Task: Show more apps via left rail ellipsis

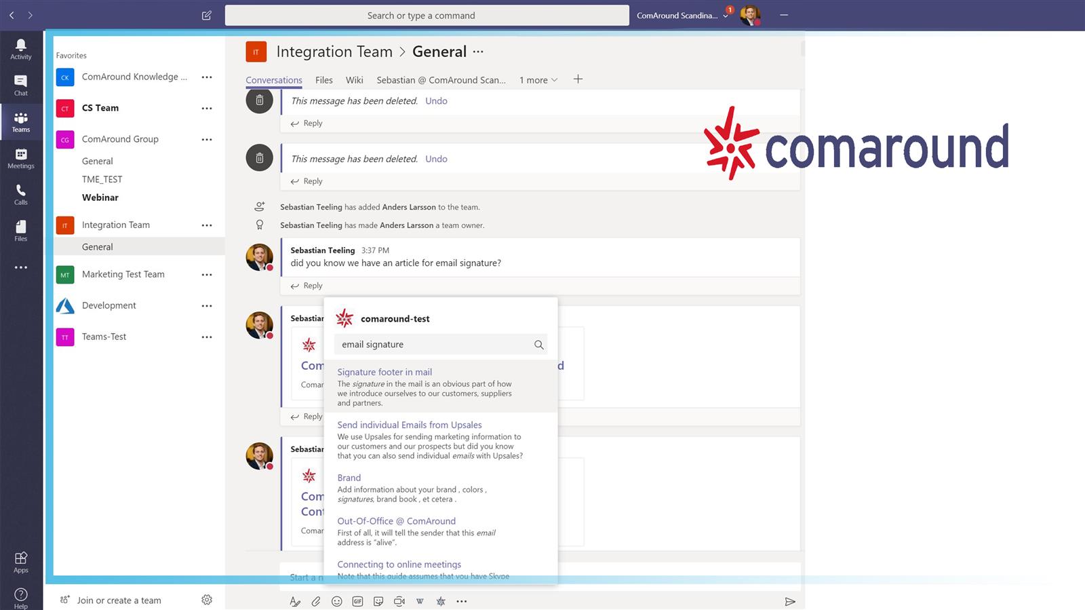Action: (x=21, y=267)
